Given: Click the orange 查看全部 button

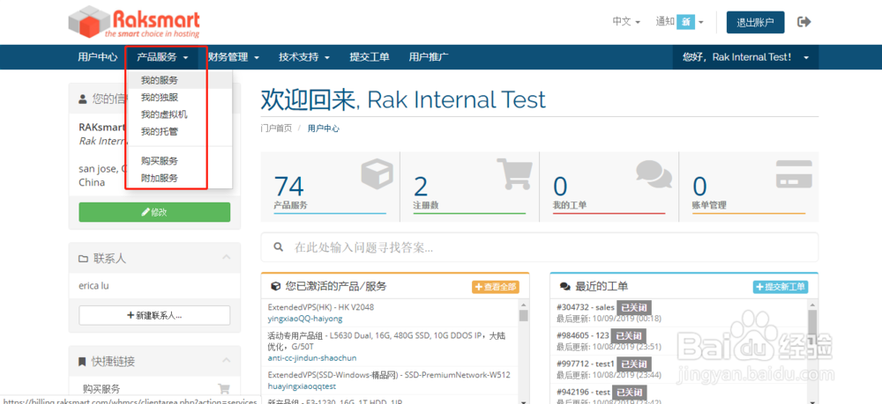Looking at the screenshot, I should [x=496, y=287].
